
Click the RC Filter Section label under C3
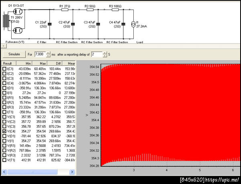click(x=92, y=42)
